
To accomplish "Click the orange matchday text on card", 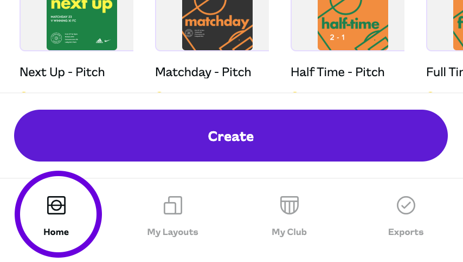I will click(217, 22).
